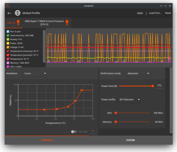Uncheck the Fan rpm graph checkbox

(8, 32)
